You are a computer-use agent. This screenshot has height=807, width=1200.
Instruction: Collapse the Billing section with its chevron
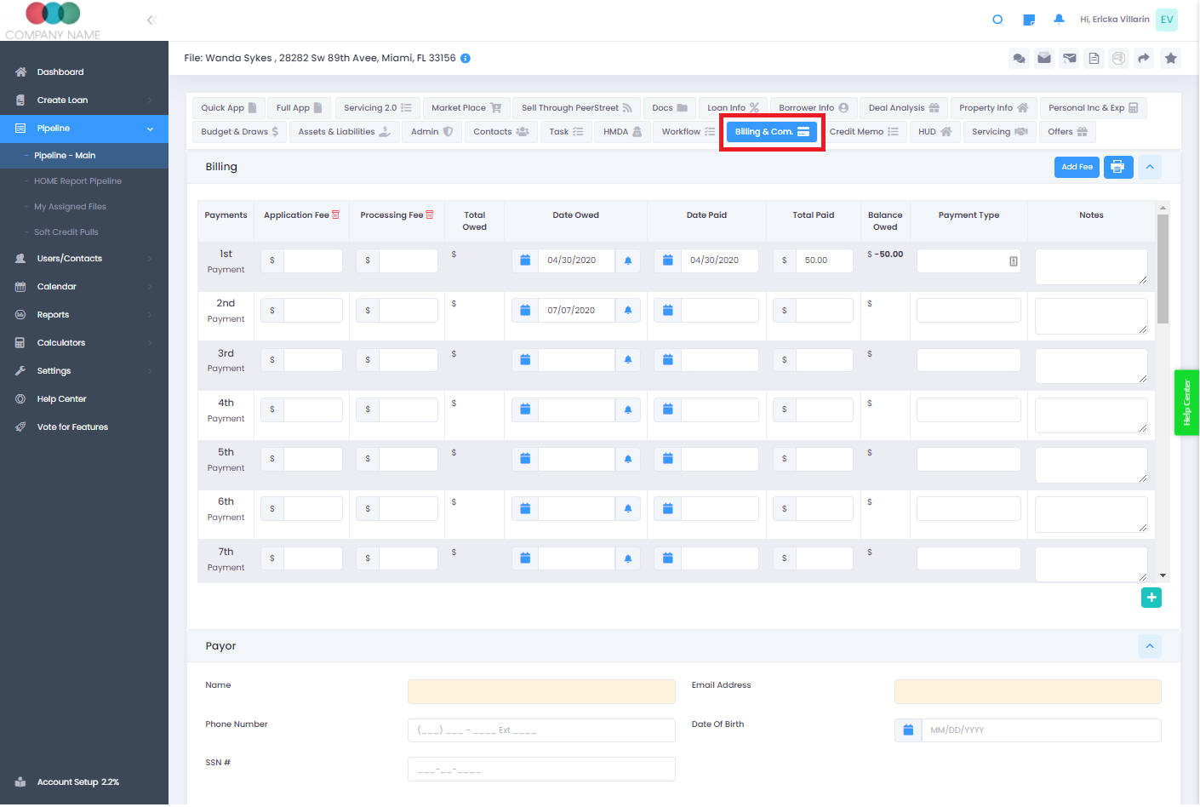(1150, 167)
